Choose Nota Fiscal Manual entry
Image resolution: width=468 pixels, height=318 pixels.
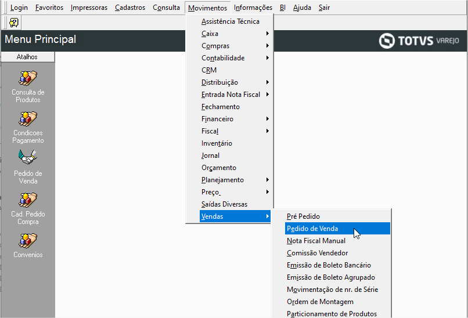[x=337, y=241]
